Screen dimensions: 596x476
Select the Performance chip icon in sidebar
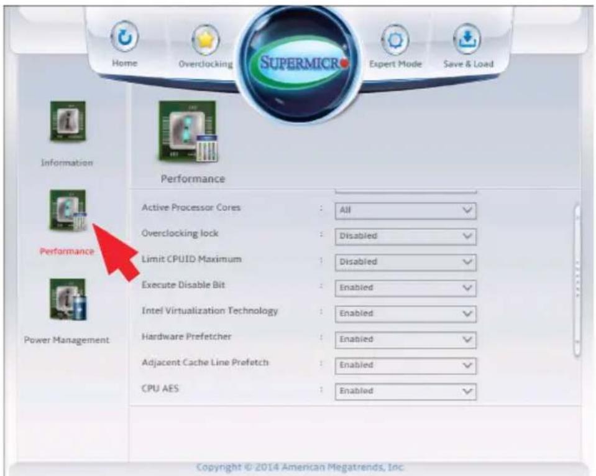click(68, 210)
